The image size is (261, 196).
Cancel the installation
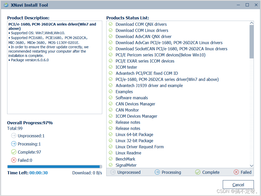tap(238, 185)
